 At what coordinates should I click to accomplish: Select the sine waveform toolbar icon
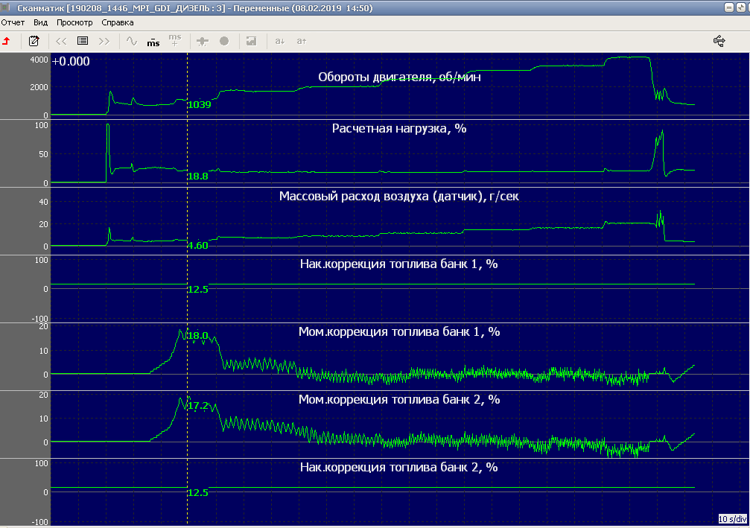(132, 41)
